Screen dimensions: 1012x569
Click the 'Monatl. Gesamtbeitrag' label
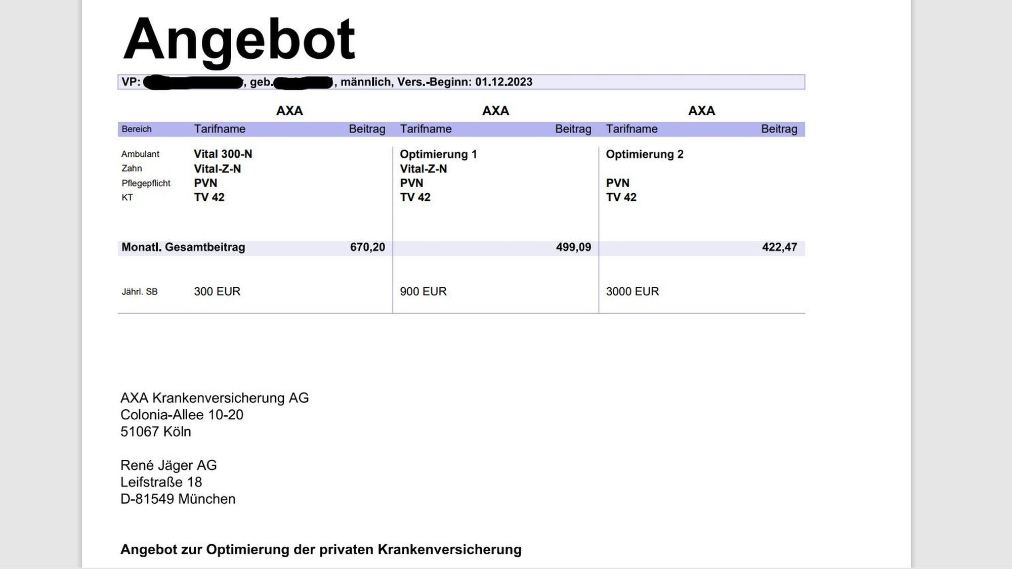[183, 247]
